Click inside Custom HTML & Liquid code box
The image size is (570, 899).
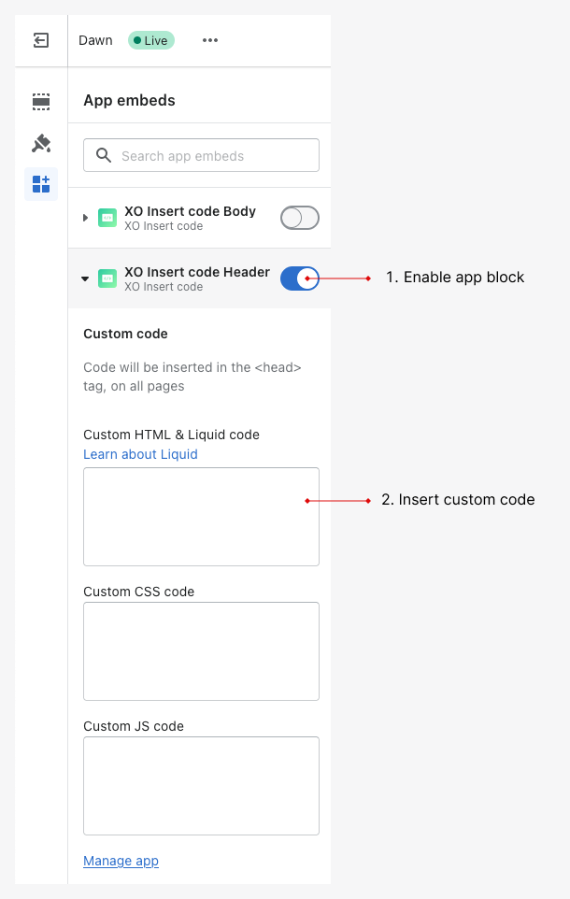coord(201,516)
